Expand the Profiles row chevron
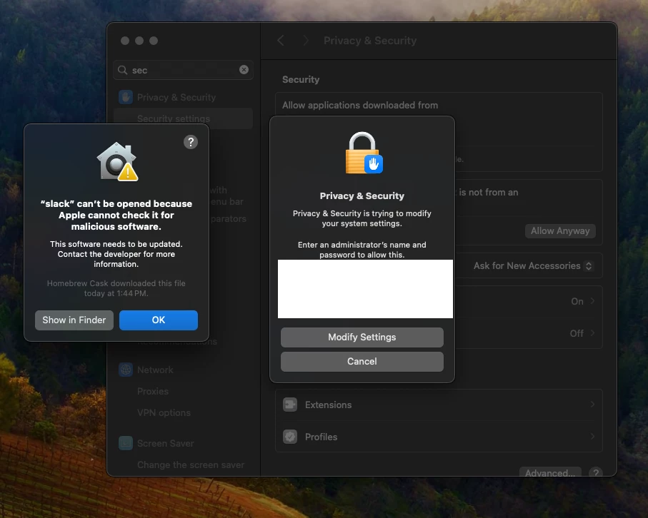This screenshot has height=518, width=648. [592, 436]
